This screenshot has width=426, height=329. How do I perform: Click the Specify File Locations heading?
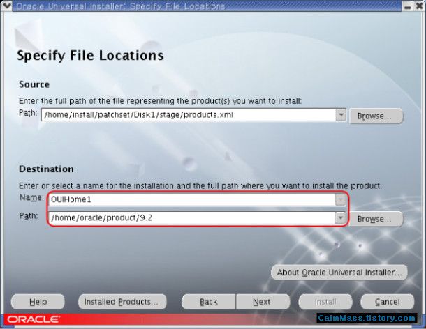tap(90, 56)
